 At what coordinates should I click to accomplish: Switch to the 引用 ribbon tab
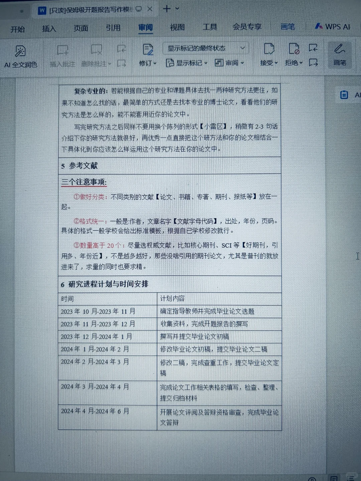[x=113, y=28]
